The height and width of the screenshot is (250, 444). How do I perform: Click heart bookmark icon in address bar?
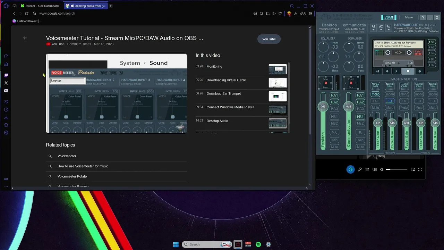(x=280, y=14)
